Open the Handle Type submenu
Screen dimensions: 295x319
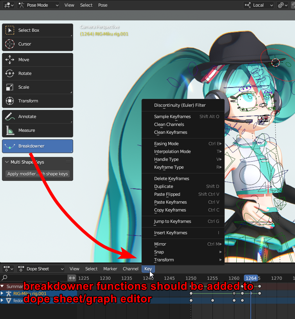tap(183, 159)
